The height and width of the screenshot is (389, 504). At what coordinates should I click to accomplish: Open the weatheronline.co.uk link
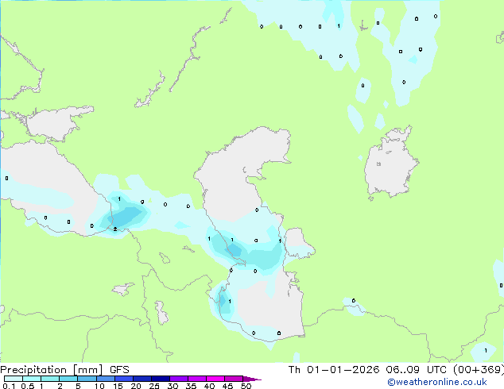pos(437,382)
